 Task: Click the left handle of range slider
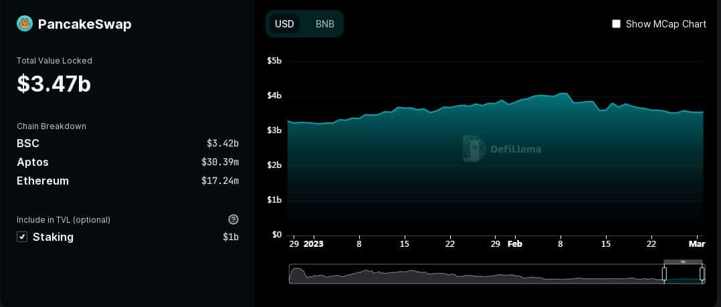(664, 274)
